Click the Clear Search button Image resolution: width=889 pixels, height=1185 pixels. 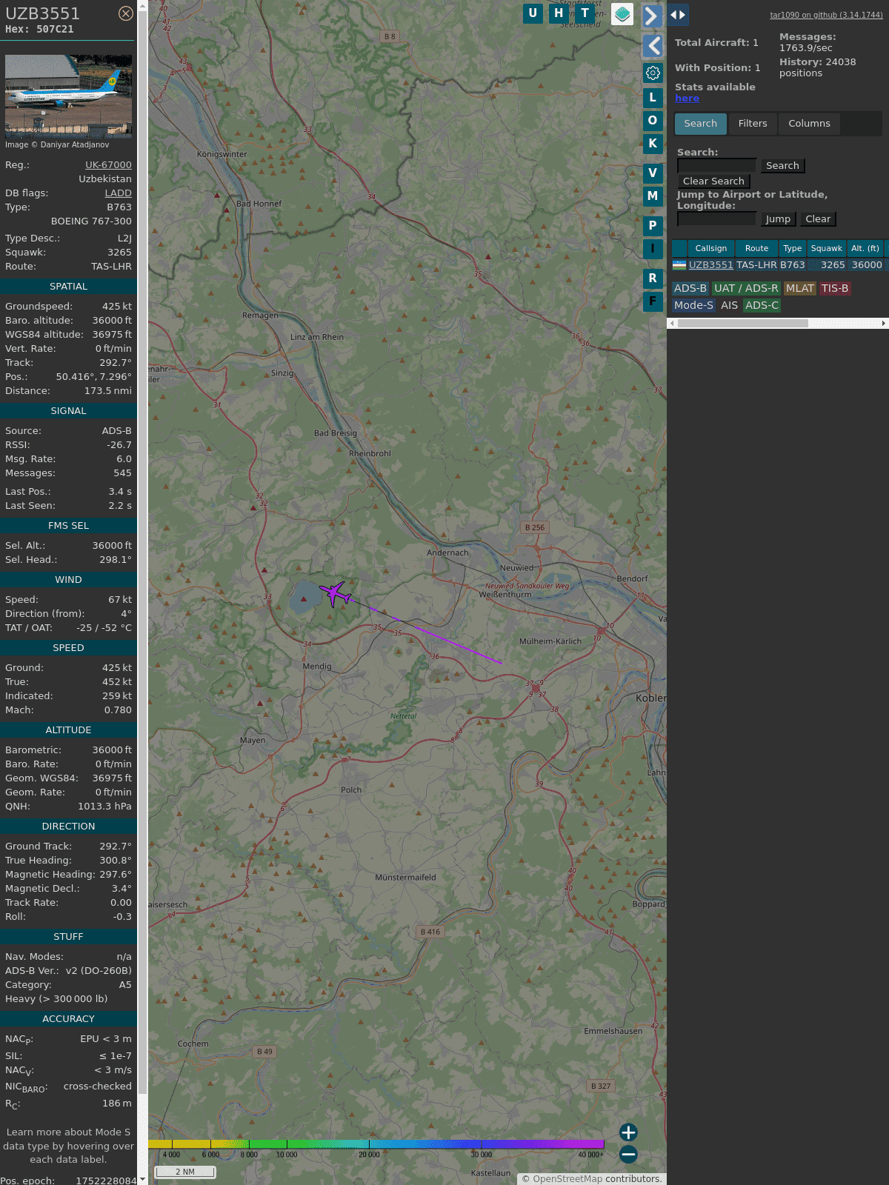[x=713, y=181]
